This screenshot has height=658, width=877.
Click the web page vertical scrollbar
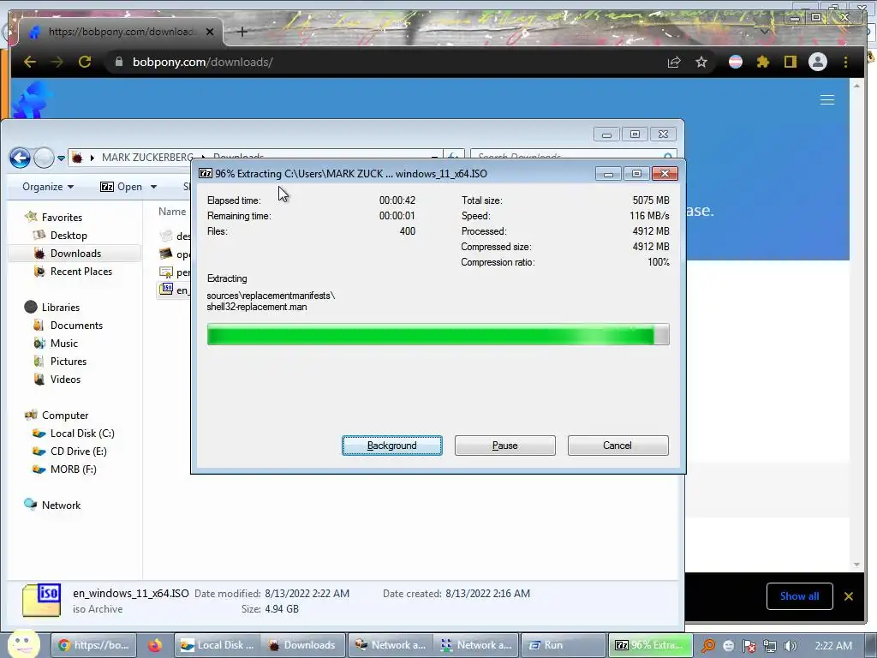pos(856,325)
